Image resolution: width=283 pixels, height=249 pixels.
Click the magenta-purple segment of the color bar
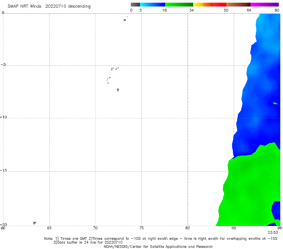pos(265,5)
